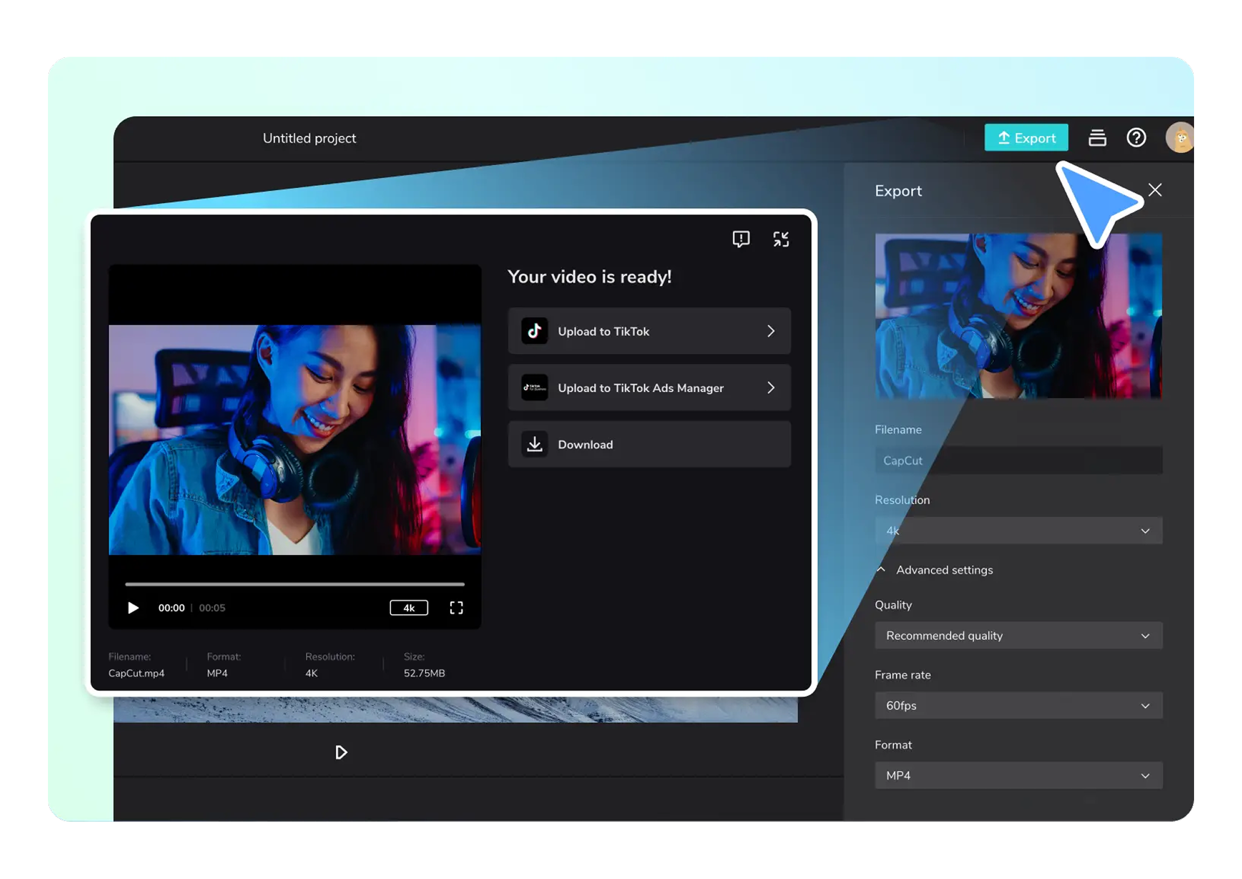Click the Download button

coord(649,444)
